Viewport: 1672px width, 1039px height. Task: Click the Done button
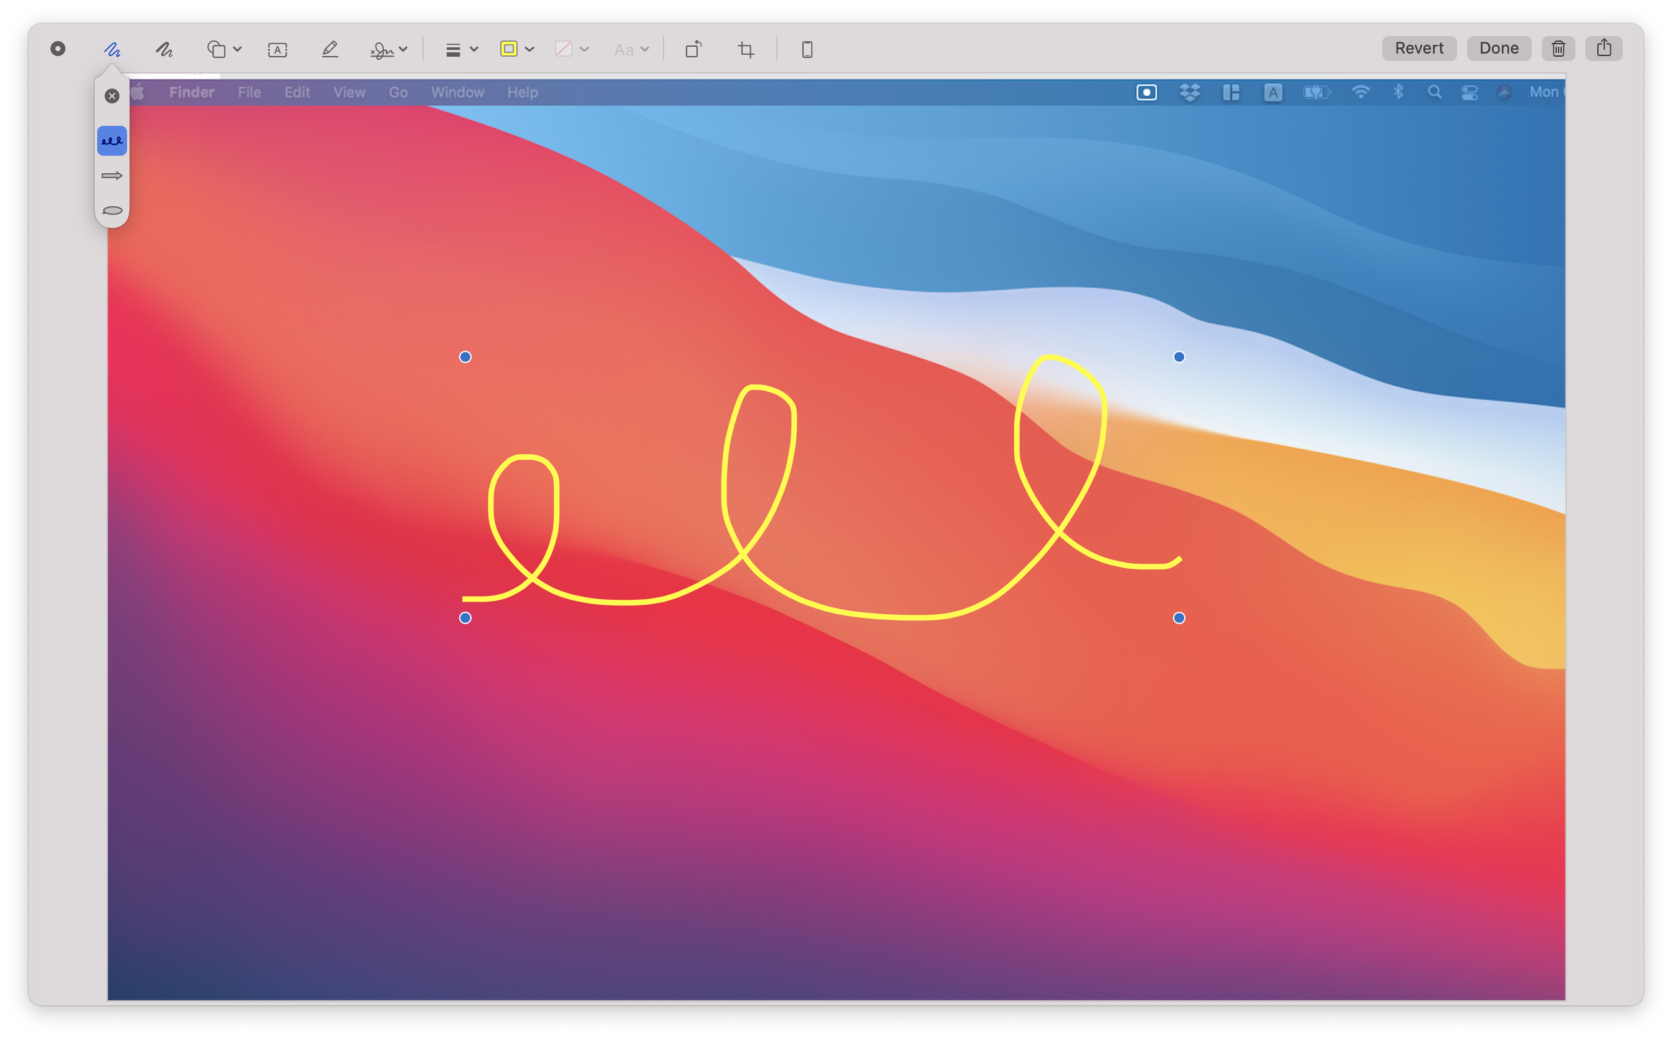[1498, 48]
